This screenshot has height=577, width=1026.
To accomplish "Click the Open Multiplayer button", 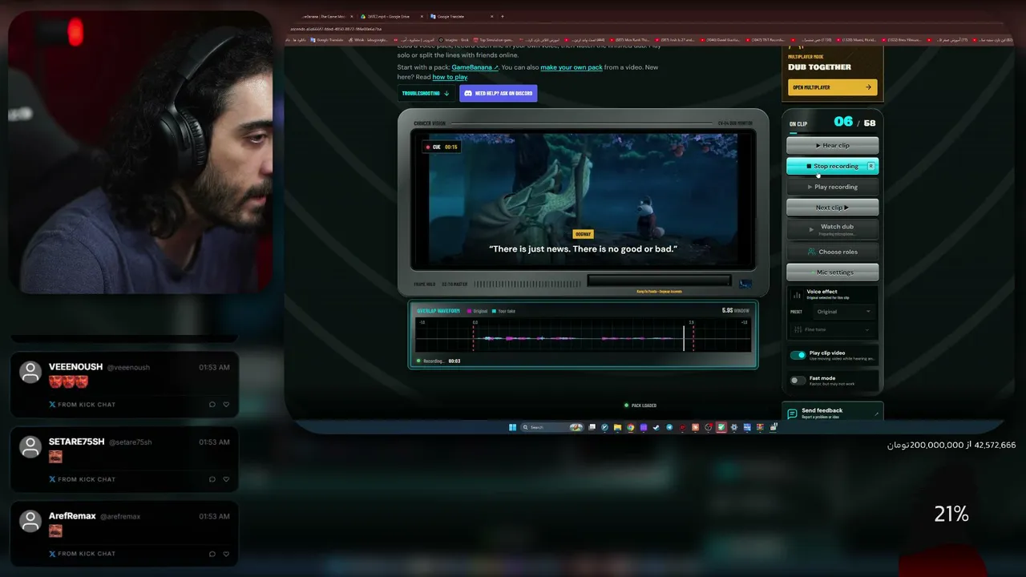I will (x=832, y=87).
